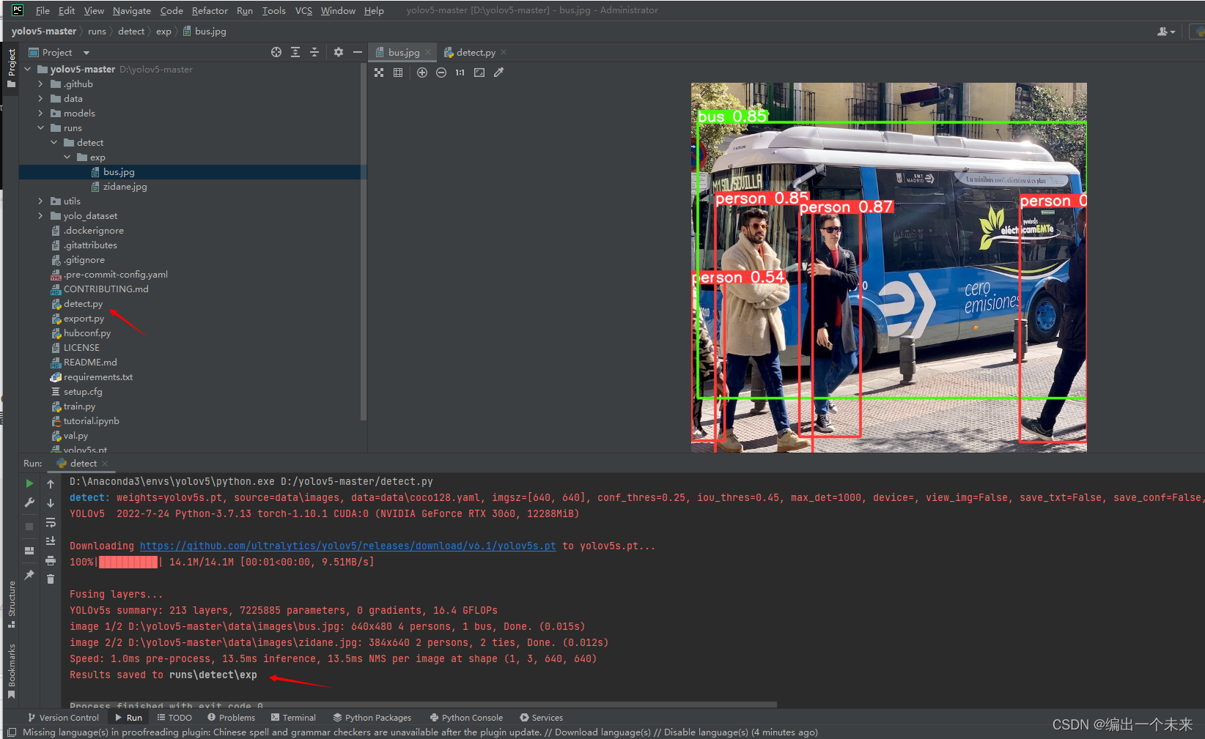Screen dimensions: 1205x739
Task: Open the Terminal tool window
Action: (x=293, y=718)
